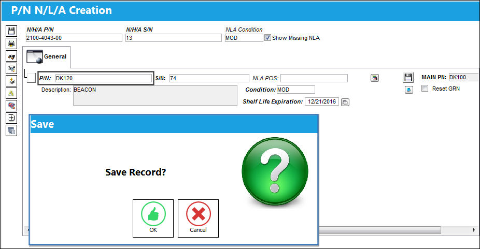The width and height of the screenshot is (480, 249).
Task: Open the General tab
Action: 47,56
